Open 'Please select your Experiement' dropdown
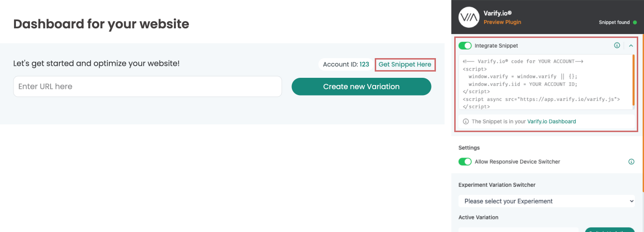This screenshot has width=644, height=232. [547, 201]
